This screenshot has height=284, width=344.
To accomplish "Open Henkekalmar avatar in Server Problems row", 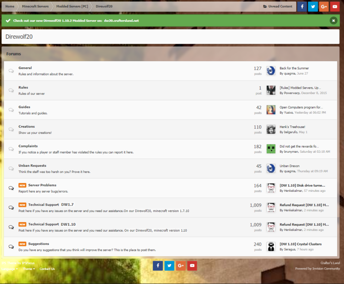I will [271, 188].
